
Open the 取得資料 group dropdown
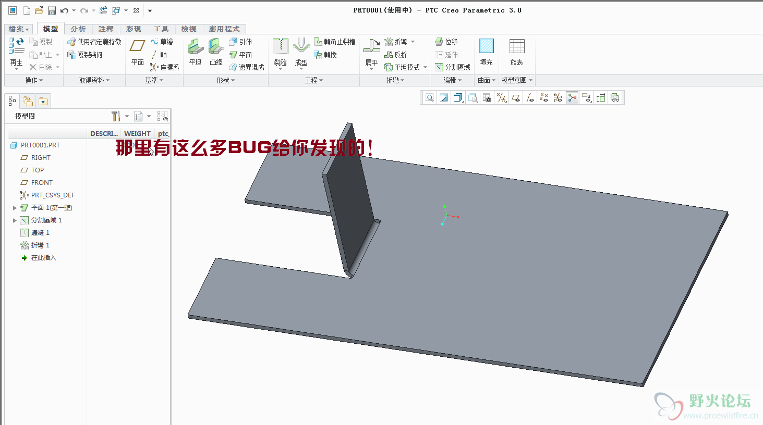94,80
